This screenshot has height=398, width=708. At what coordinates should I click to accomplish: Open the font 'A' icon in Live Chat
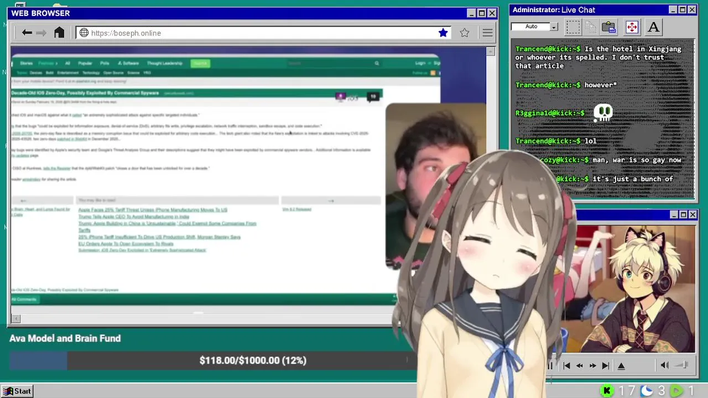[653, 27]
